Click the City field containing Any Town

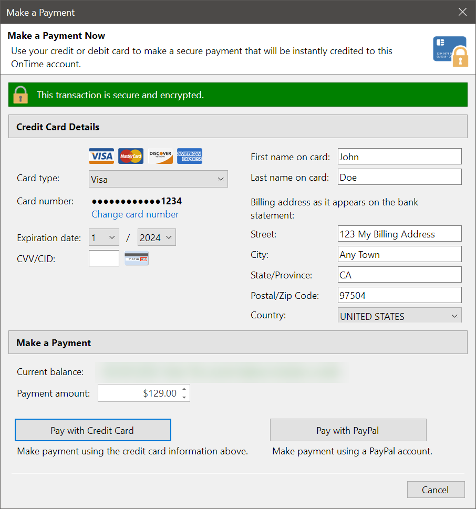[x=400, y=254]
